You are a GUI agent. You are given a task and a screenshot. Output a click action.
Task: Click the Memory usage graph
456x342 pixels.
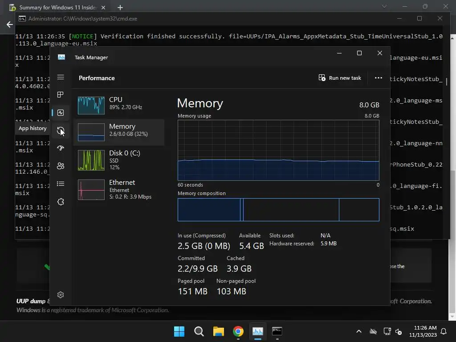(278, 151)
